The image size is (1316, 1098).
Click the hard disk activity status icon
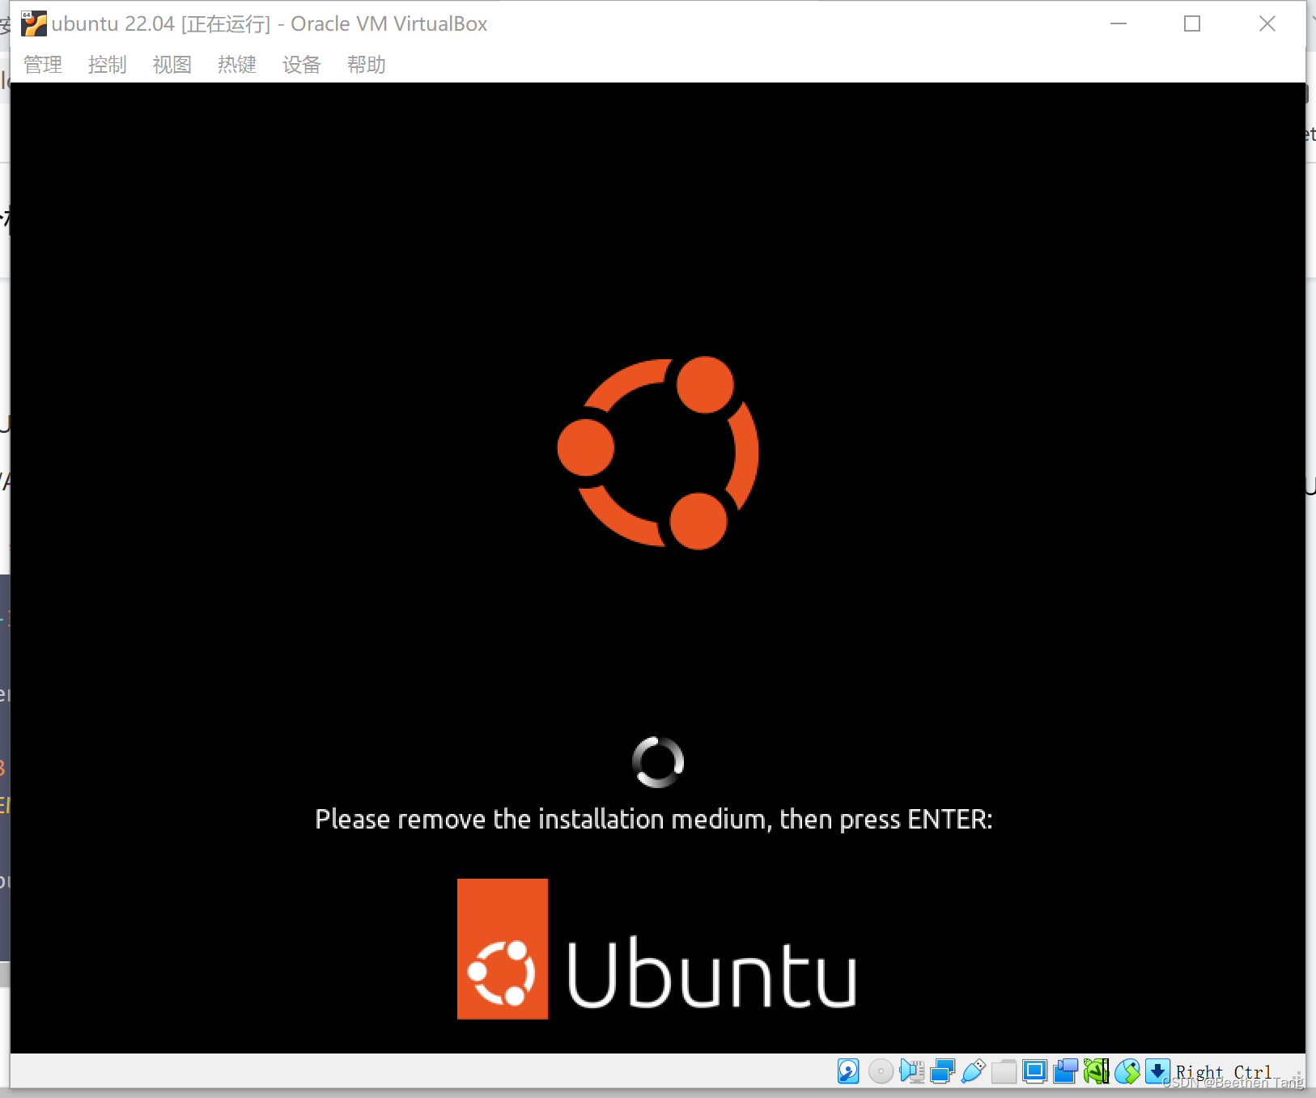point(848,1071)
